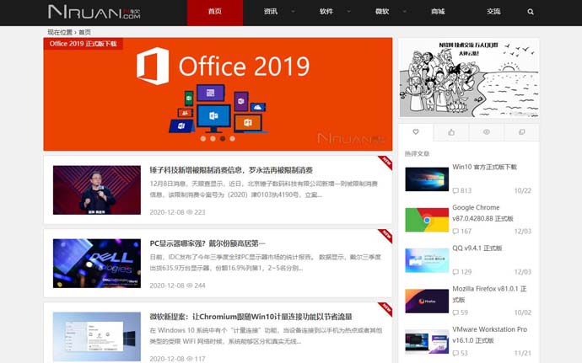Click the comment icon beside 167
Viewport: 582px width, 363px height.
pos(455,232)
